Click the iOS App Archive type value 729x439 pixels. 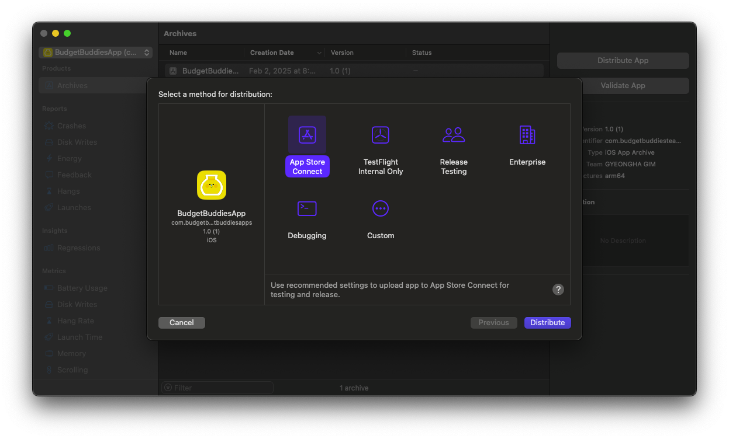(x=630, y=153)
